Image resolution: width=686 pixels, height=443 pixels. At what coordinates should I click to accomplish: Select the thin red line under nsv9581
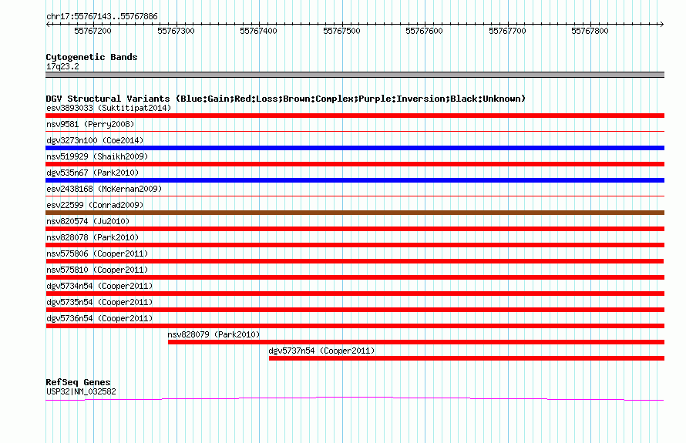(x=355, y=131)
